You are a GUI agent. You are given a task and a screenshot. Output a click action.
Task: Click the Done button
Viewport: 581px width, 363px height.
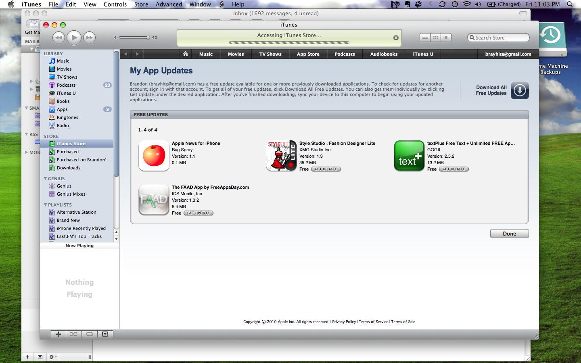[509, 234]
